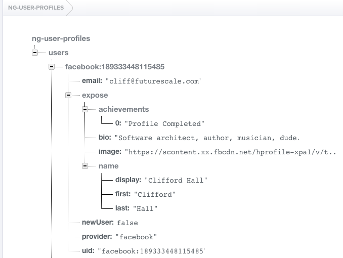Click the provider value "facebook"
The width and height of the screenshot is (343, 258).
(x=136, y=237)
